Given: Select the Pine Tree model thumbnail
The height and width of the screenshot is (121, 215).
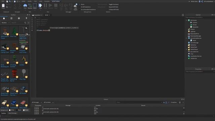Looking at the screenshot, I should 14,31.
